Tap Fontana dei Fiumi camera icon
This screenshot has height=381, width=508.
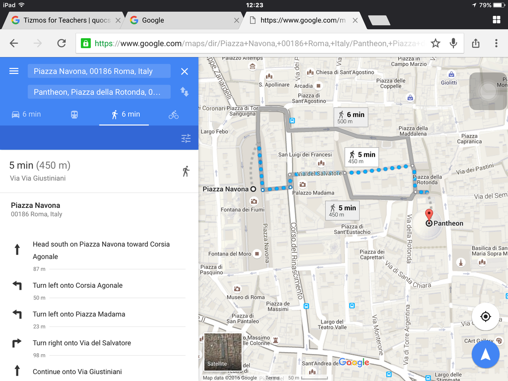[x=254, y=201]
